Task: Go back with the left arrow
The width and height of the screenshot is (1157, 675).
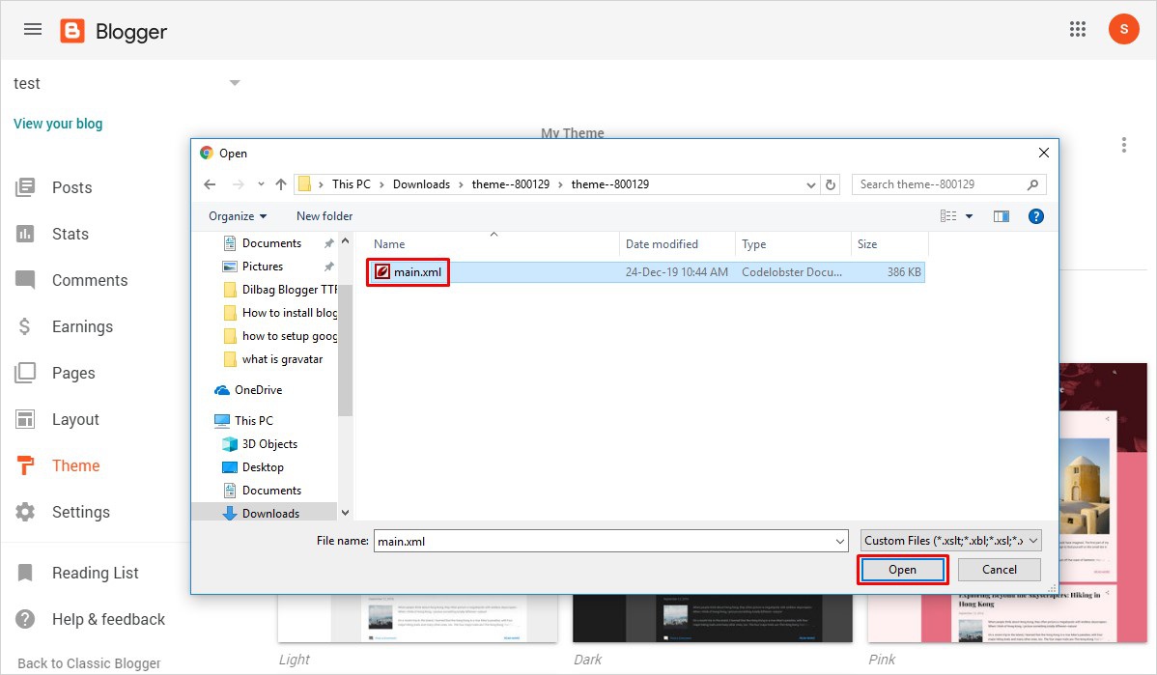Action: click(211, 184)
